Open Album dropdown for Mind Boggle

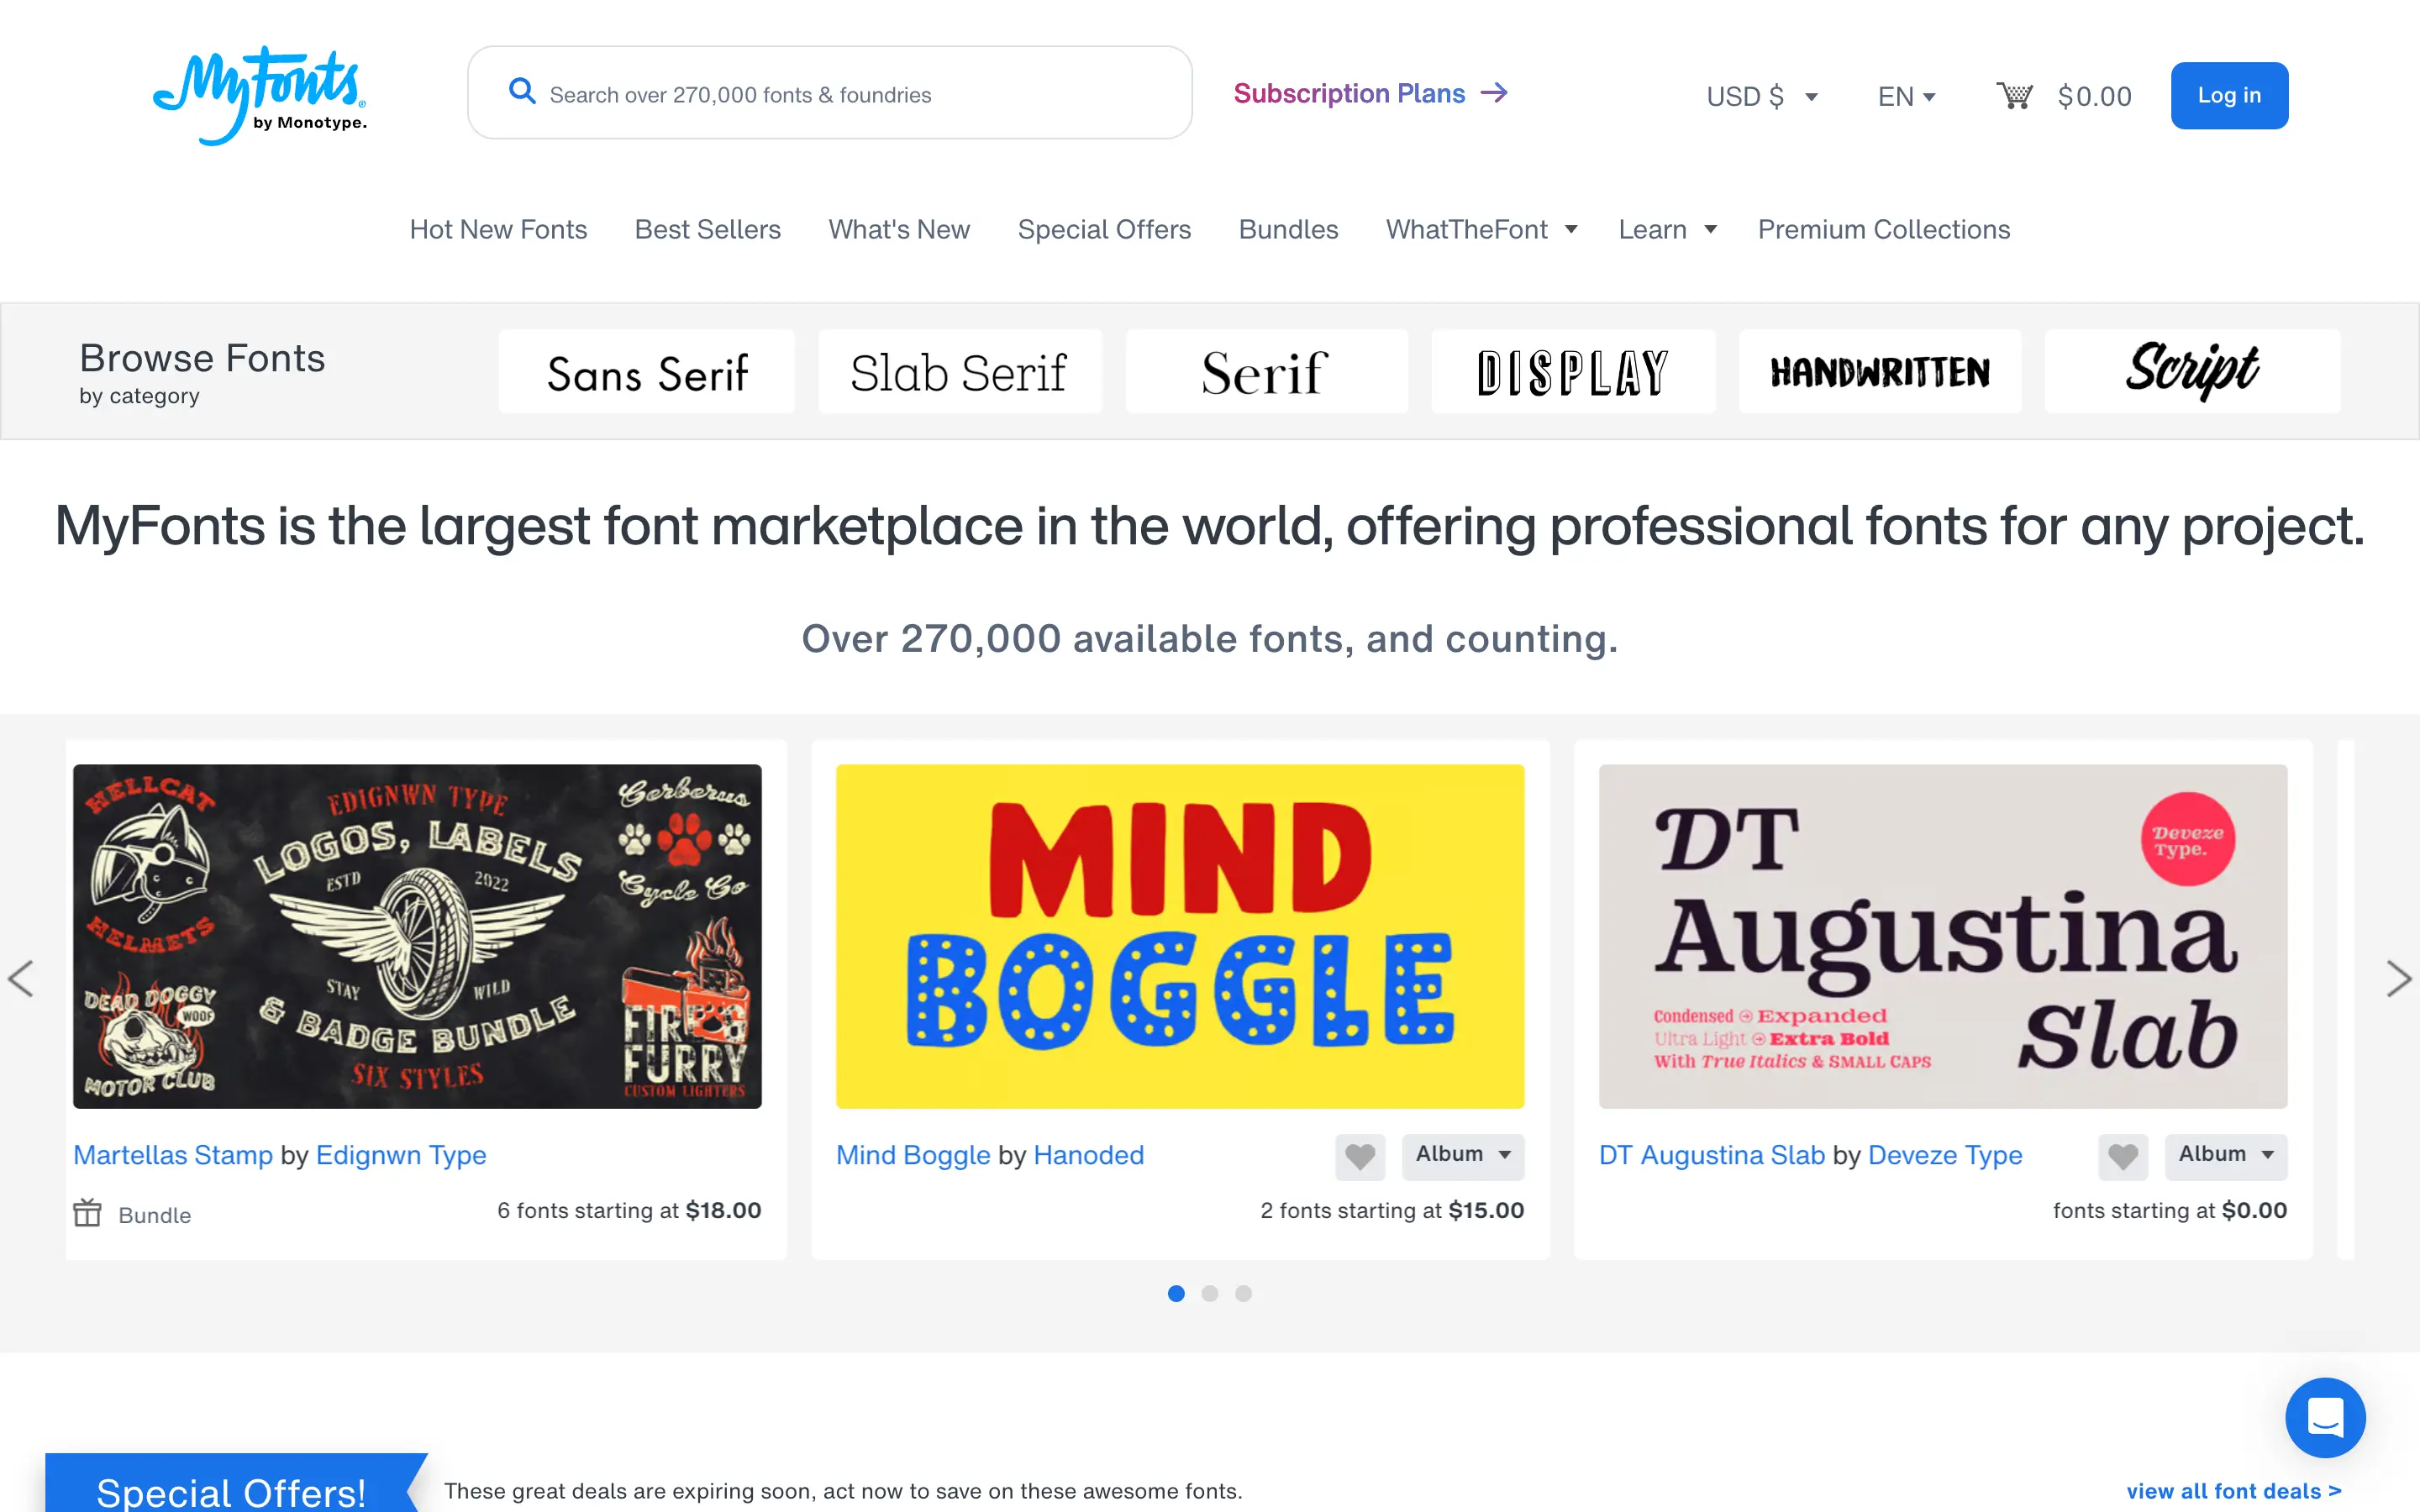(1463, 1155)
